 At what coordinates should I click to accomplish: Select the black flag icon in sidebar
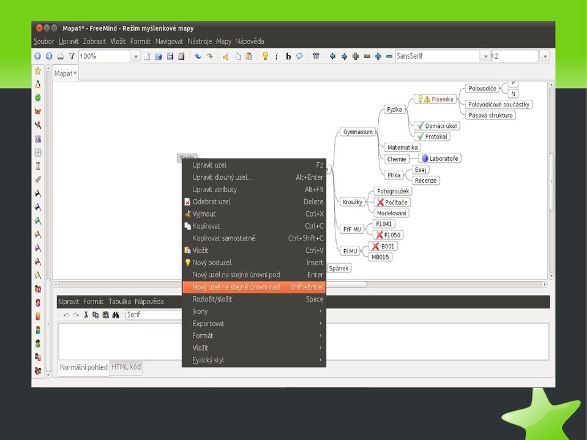pos(38,193)
